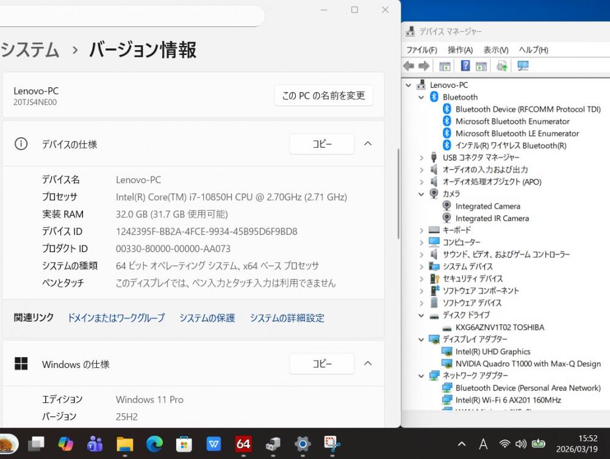Screen dimensions: 610x459
Task: Expand the キーボード category
Action: (421, 230)
